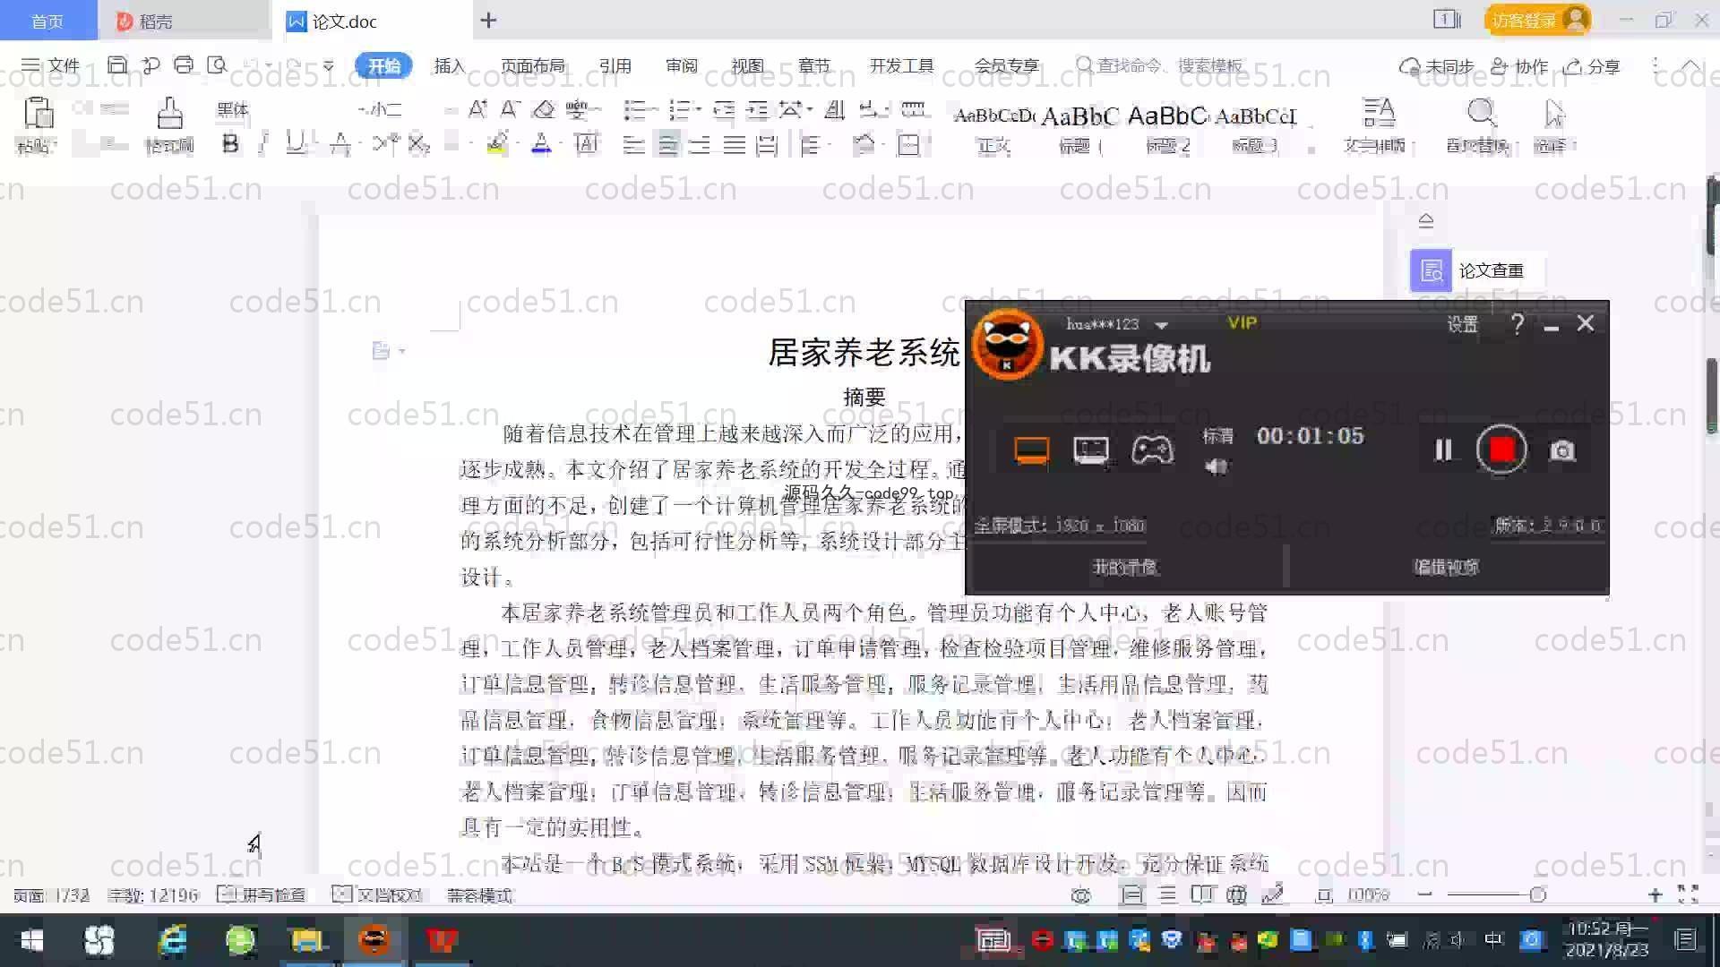Apply the 正文 style
Viewport: 1720px width, 967px height.
pos(993,128)
